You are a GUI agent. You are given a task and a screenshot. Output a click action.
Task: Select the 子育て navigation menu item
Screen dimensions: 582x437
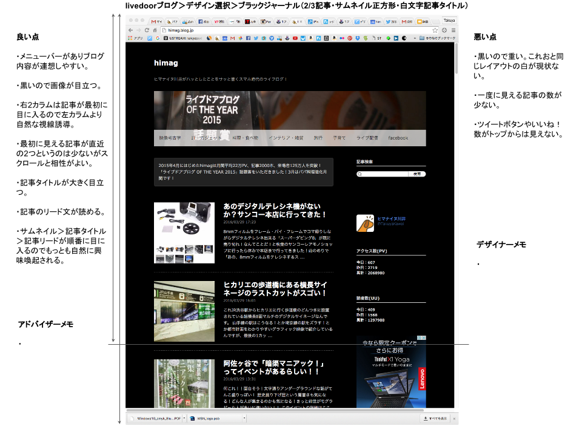(339, 138)
